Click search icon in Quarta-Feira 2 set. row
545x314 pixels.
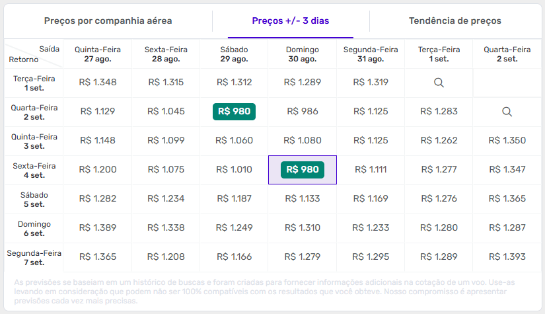coord(507,112)
